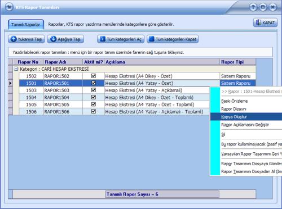Click the Yukarıya Taşı button
Viewport: 282px width, 209px height.
point(27,39)
